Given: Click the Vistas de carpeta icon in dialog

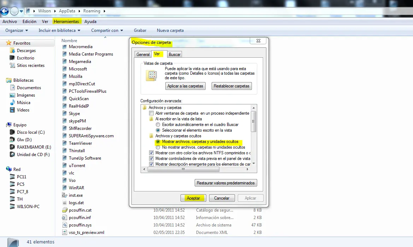Looking at the screenshot, I should [152, 75].
